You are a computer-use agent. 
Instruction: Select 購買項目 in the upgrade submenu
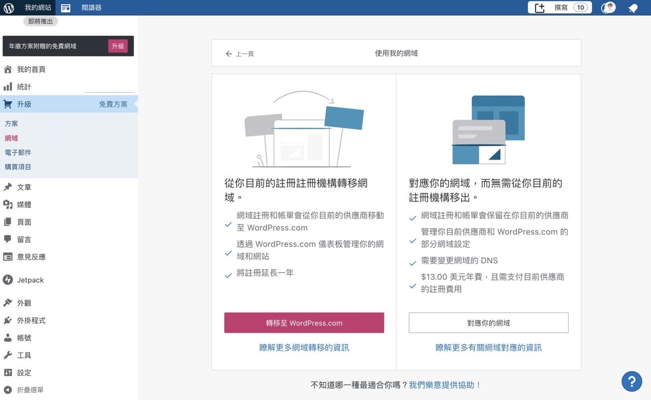(18, 166)
